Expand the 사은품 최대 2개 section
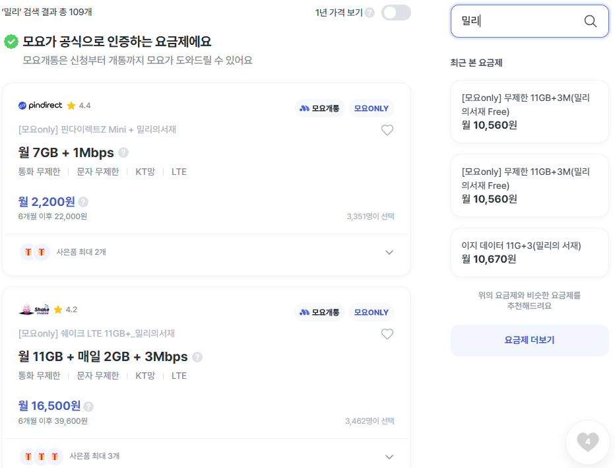Image resolution: width=615 pixels, height=468 pixels. tap(389, 253)
